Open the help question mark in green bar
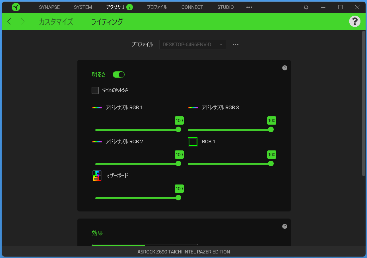The image size is (367, 258). (355, 21)
